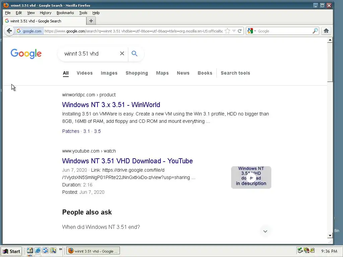
Task: Click the third quick launch icon
Action: coord(45,250)
